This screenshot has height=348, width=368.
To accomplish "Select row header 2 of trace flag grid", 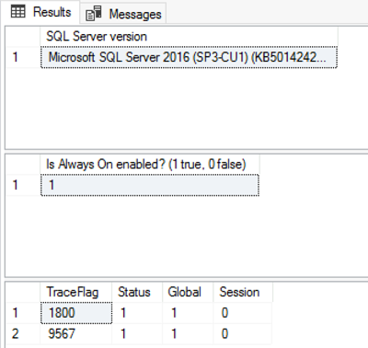I will [23, 334].
